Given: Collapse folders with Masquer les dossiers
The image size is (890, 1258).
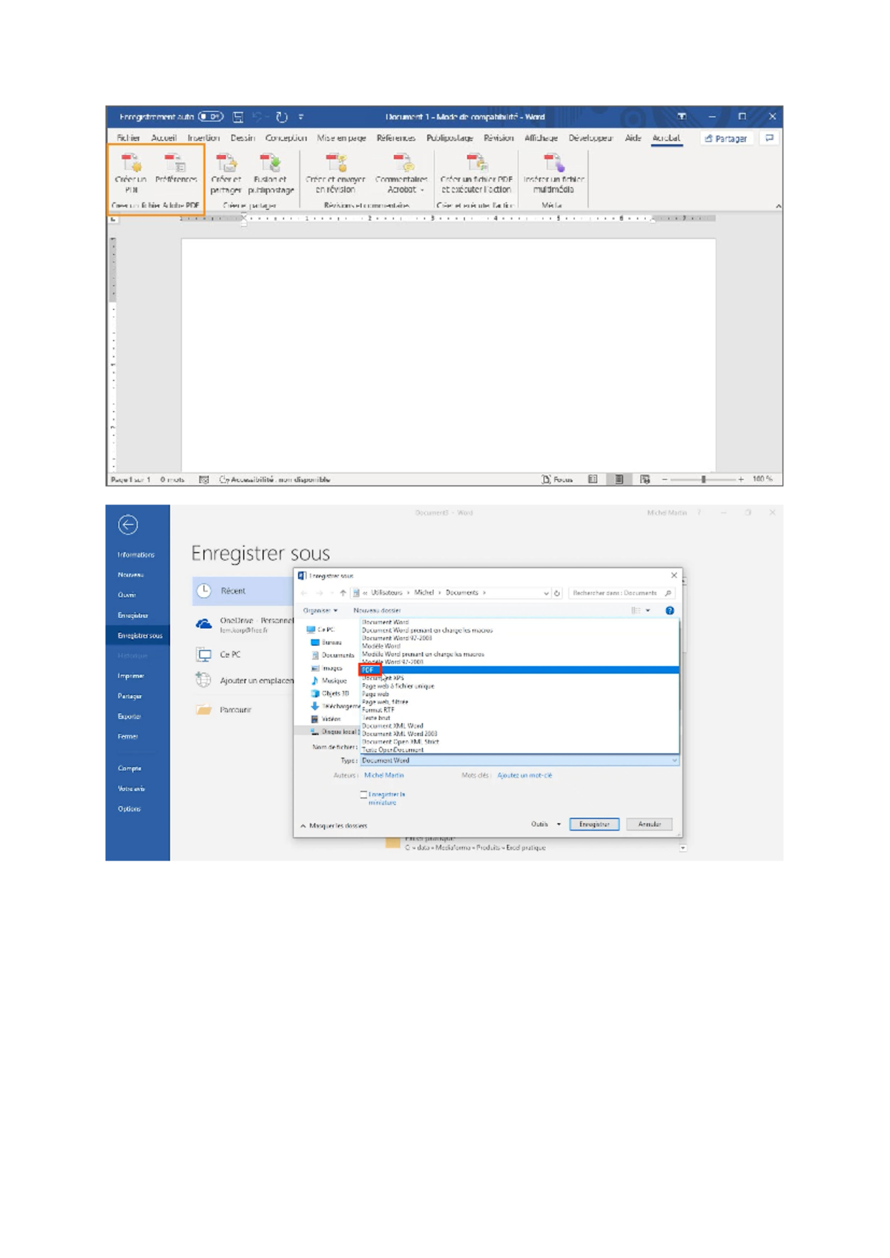Looking at the screenshot, I should pos(334,826).
